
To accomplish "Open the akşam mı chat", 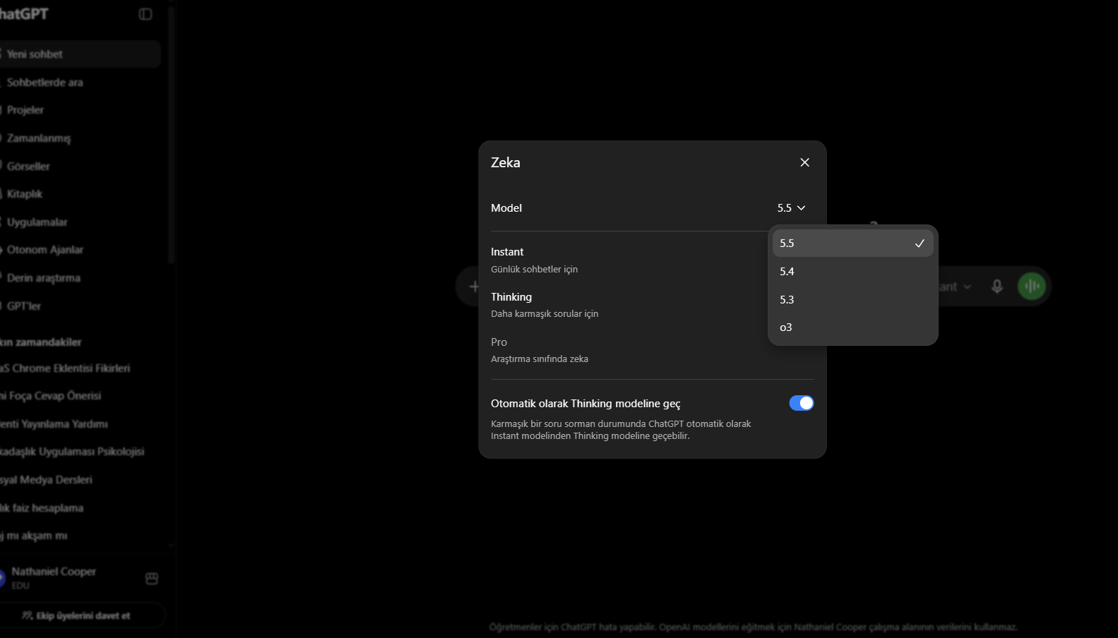I will pyautogui.click(x=81, y=536).
